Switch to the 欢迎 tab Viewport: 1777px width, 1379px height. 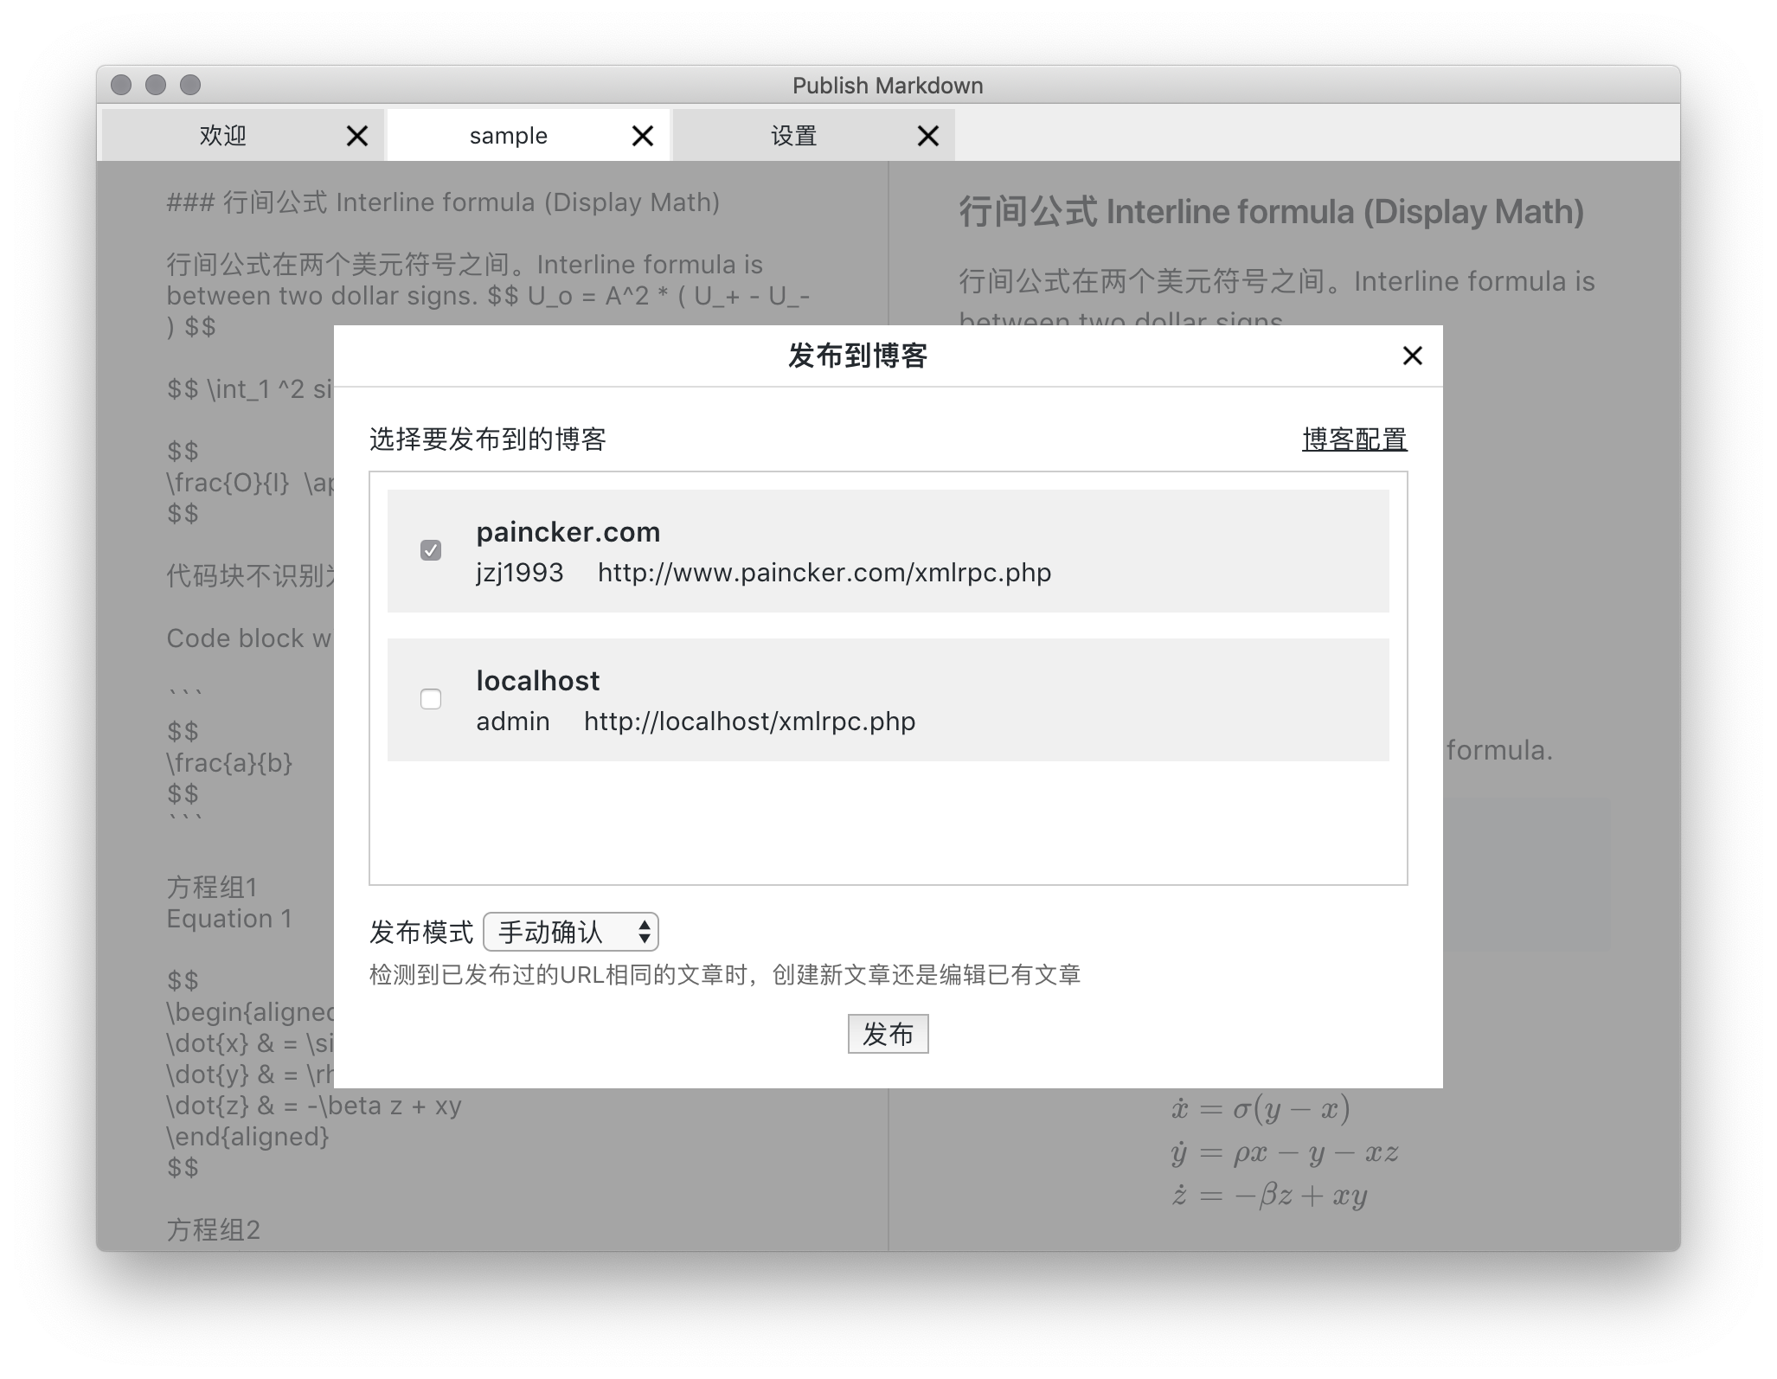coord(223,136)
